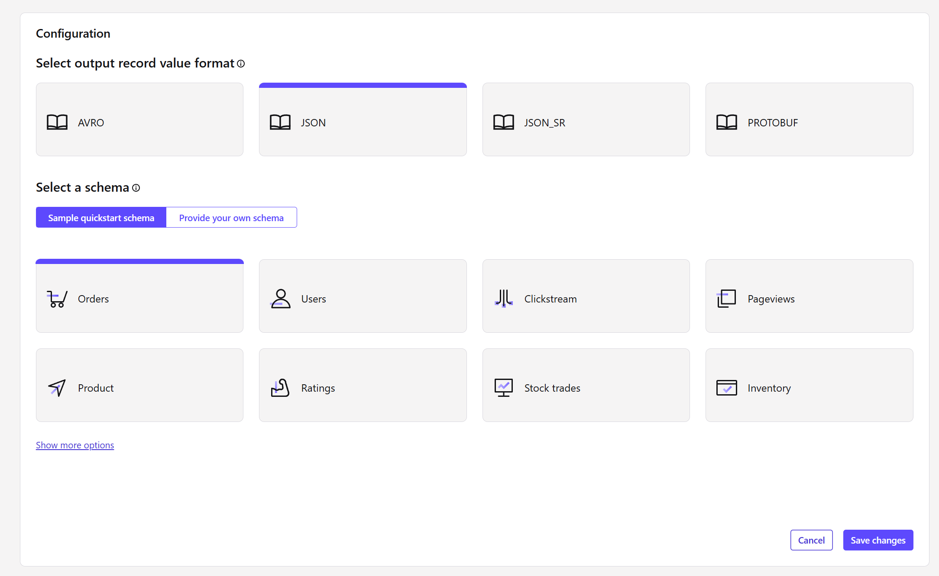Image resolution: width=939 pixels, height=576 pixels.
Task: Click the AVRO book icon
Action: tap(57, 122)
